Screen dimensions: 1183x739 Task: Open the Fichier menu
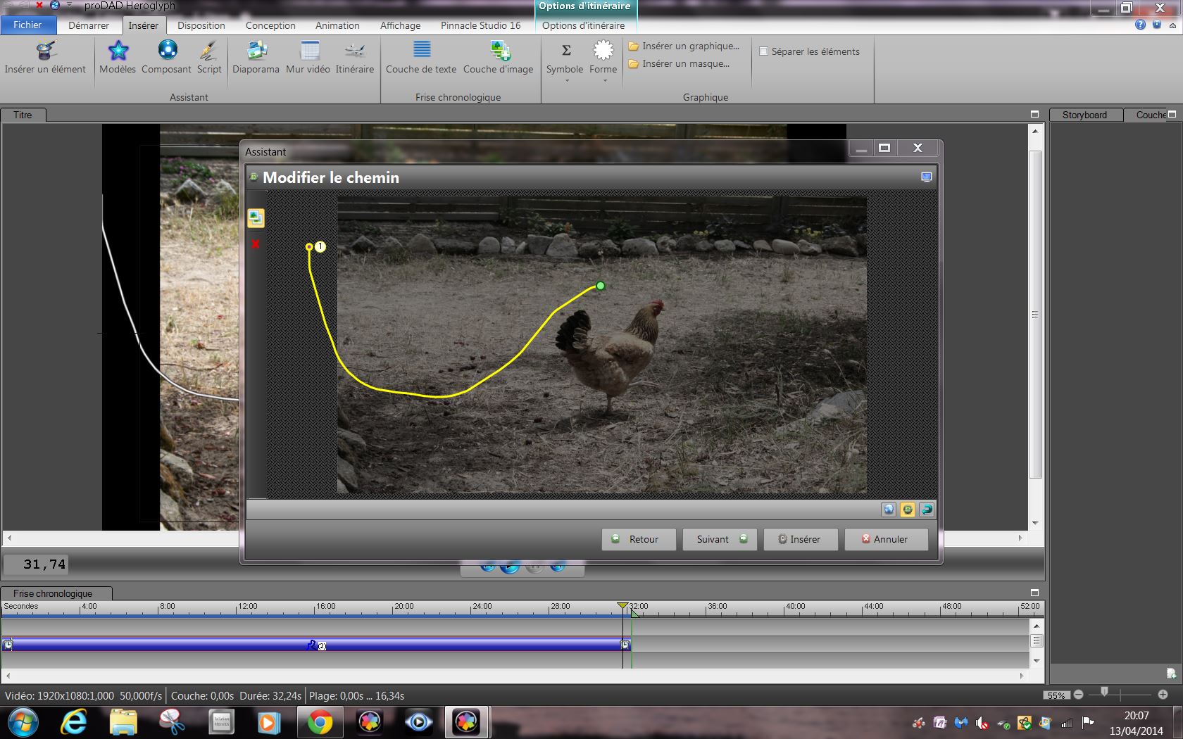(x=28, y=25)
